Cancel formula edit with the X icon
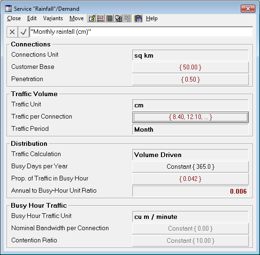The height and width of the screenshot is (255, 260). click(12, 32)
